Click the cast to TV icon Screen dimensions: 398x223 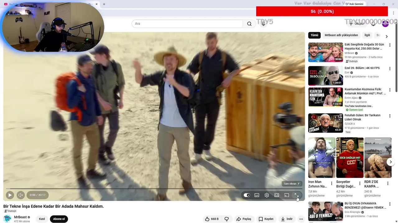(x=287, y=195)
